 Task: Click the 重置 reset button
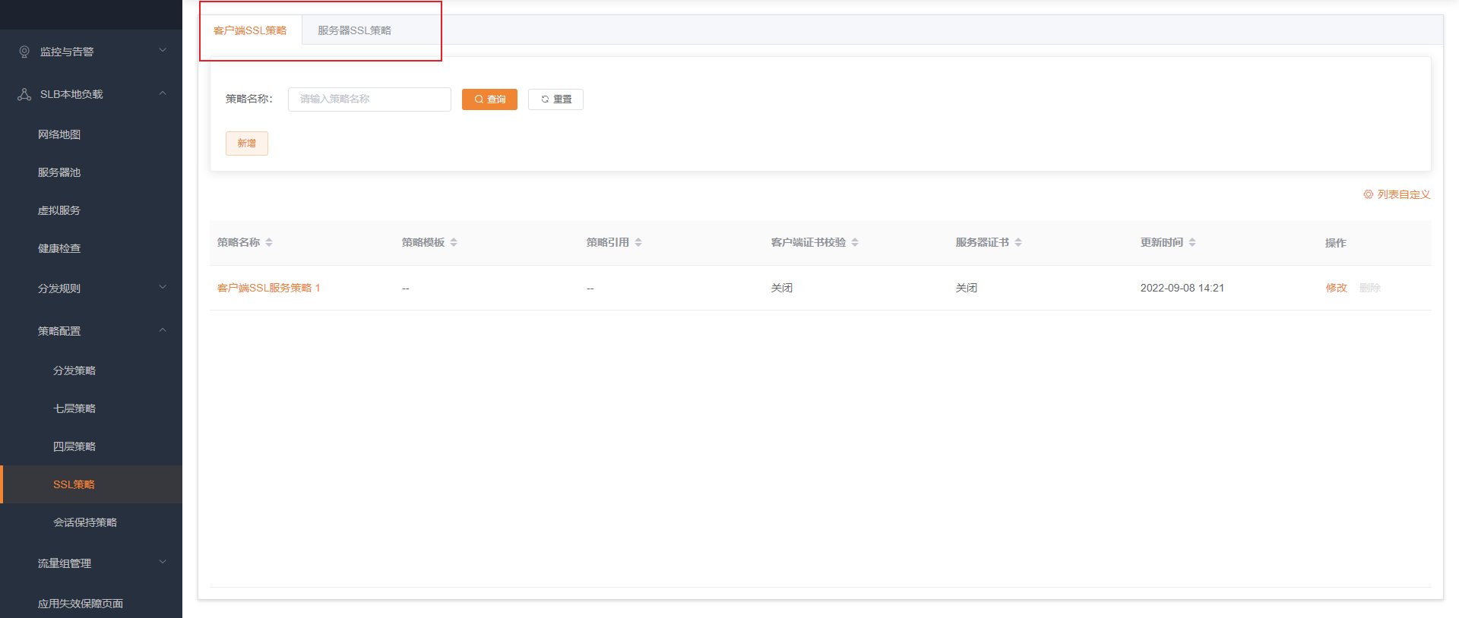pos(555,99)
